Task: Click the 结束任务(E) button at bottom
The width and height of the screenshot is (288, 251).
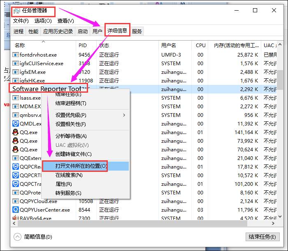Action: click(x=262, y=237)
